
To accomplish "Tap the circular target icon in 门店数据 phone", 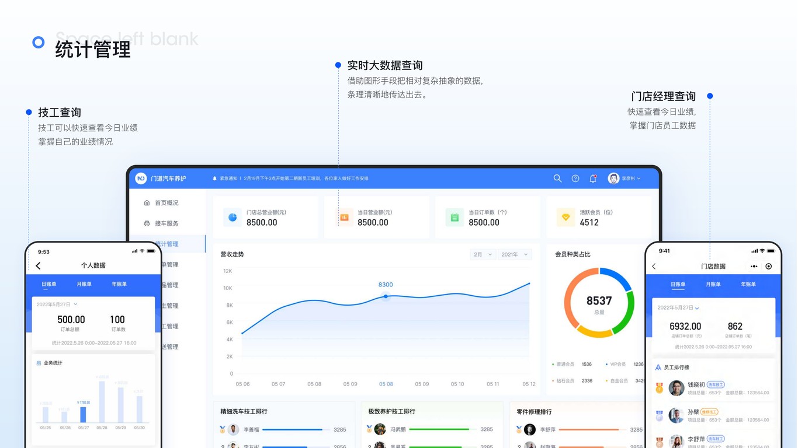I will click(769, 267).
